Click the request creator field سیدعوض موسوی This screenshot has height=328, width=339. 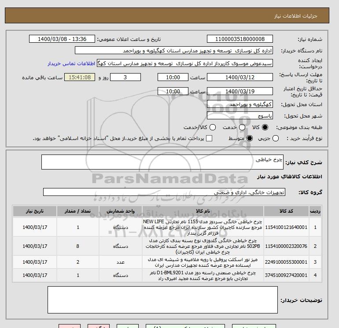click(x=185, y=63)
